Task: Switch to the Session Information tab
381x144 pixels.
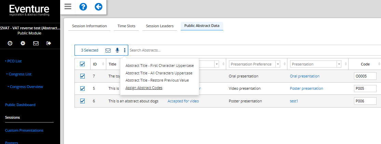Action: coord(90,26)
